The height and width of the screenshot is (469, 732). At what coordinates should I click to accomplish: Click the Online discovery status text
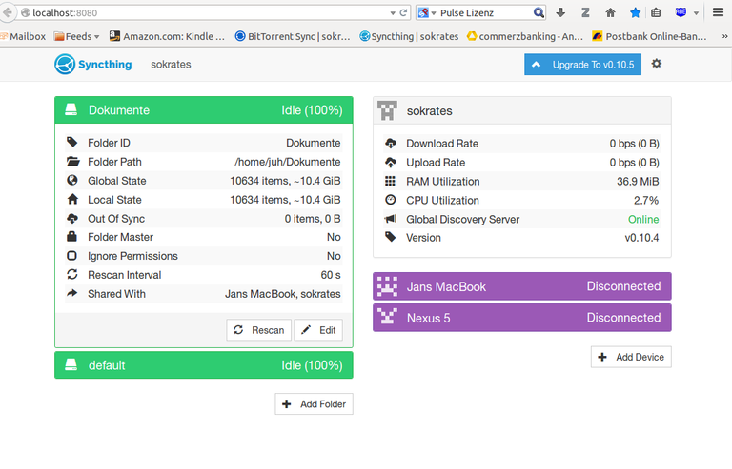tap(643, 219)
